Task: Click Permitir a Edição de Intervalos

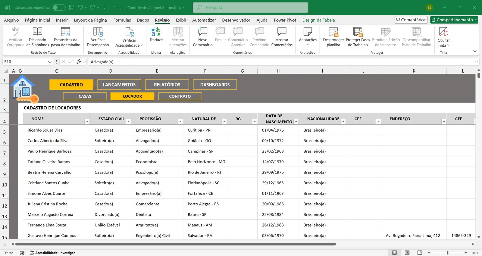Action: coord(386,37)
